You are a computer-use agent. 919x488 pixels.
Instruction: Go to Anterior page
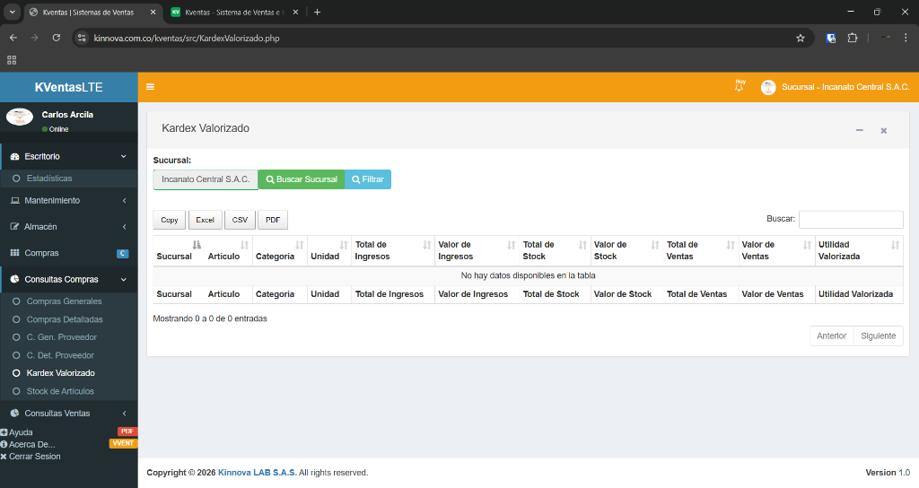832,335
